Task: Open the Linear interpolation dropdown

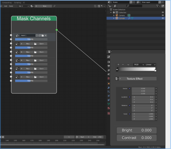Action: pyautogui.click(x=151, y=64)
